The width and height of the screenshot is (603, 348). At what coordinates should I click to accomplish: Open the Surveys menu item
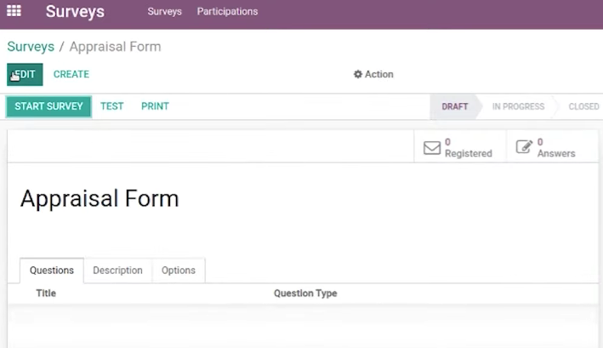[x=165, y=12]
